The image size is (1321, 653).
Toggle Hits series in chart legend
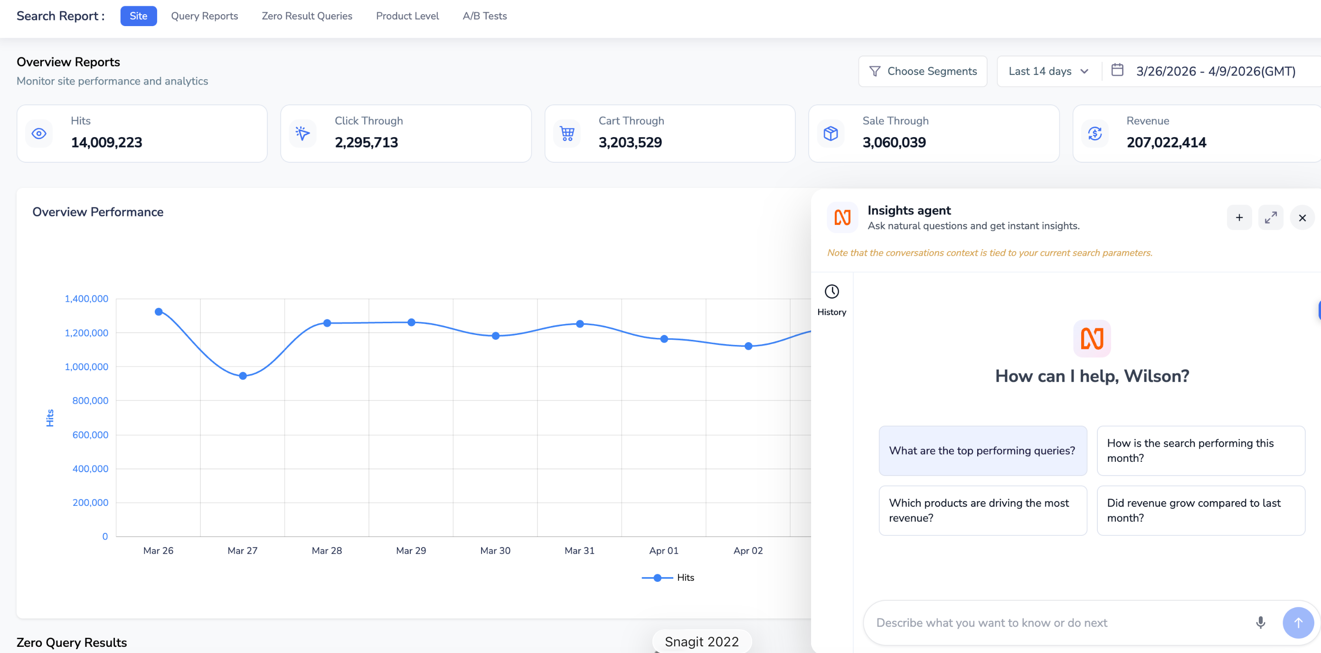pyautogui.click(x=668, y=578)
